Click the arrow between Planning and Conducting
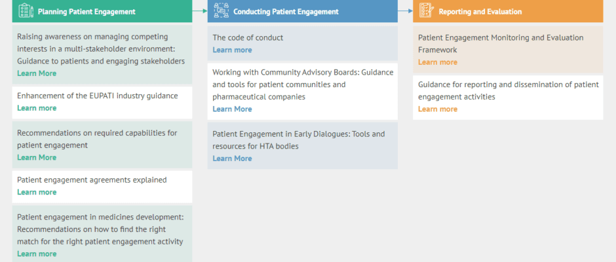The width and height of the screenshot is (616, 262). click(x=200, y=11)
